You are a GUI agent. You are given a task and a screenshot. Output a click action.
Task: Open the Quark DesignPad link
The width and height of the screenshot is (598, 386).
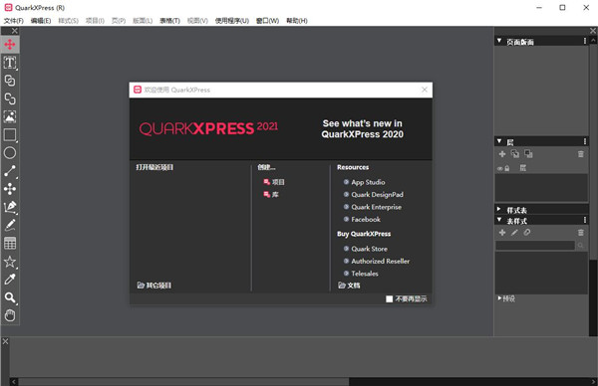pos(374,195)
